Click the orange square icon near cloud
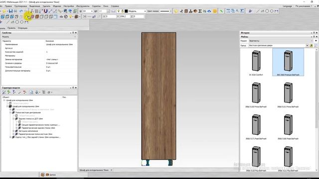This screenshot has height=179, width=319. [x=215, y=11]
